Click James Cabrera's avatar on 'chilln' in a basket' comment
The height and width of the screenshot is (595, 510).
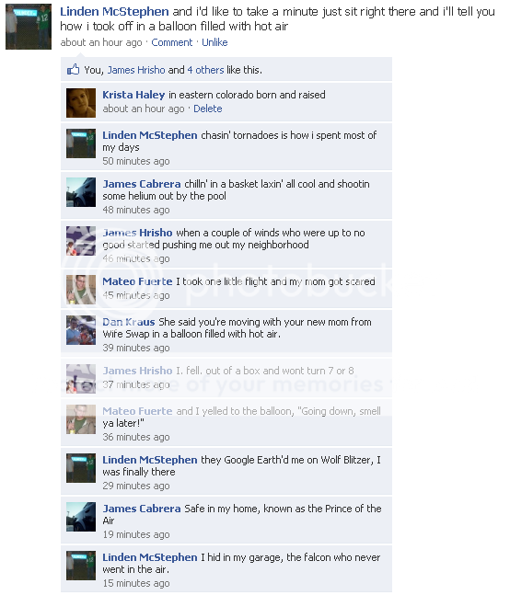(81, 192)
